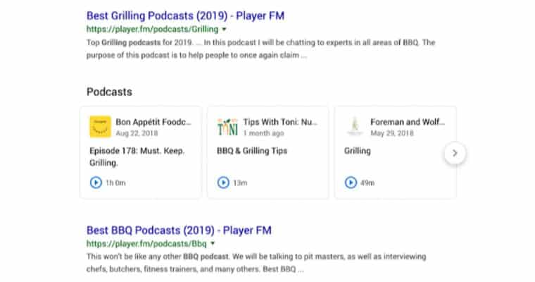
Task: Click the Foreman and Wolf podcast logo
Action: pyautogui.click(x=355, y=126)
